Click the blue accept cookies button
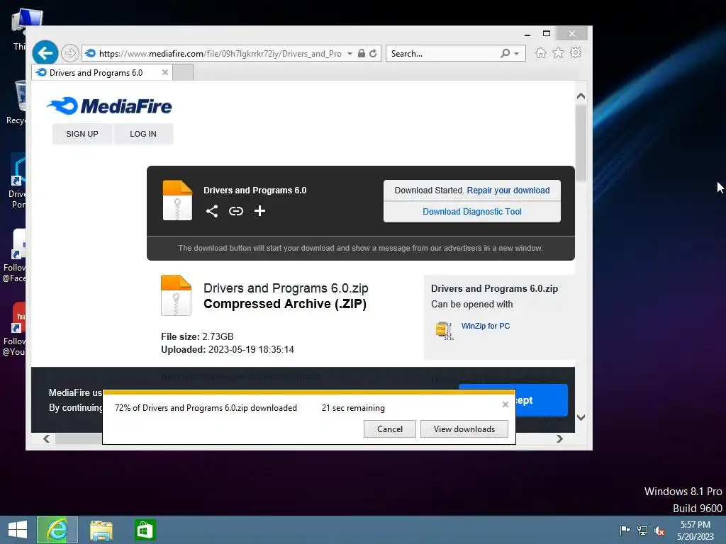 [541, 400]
